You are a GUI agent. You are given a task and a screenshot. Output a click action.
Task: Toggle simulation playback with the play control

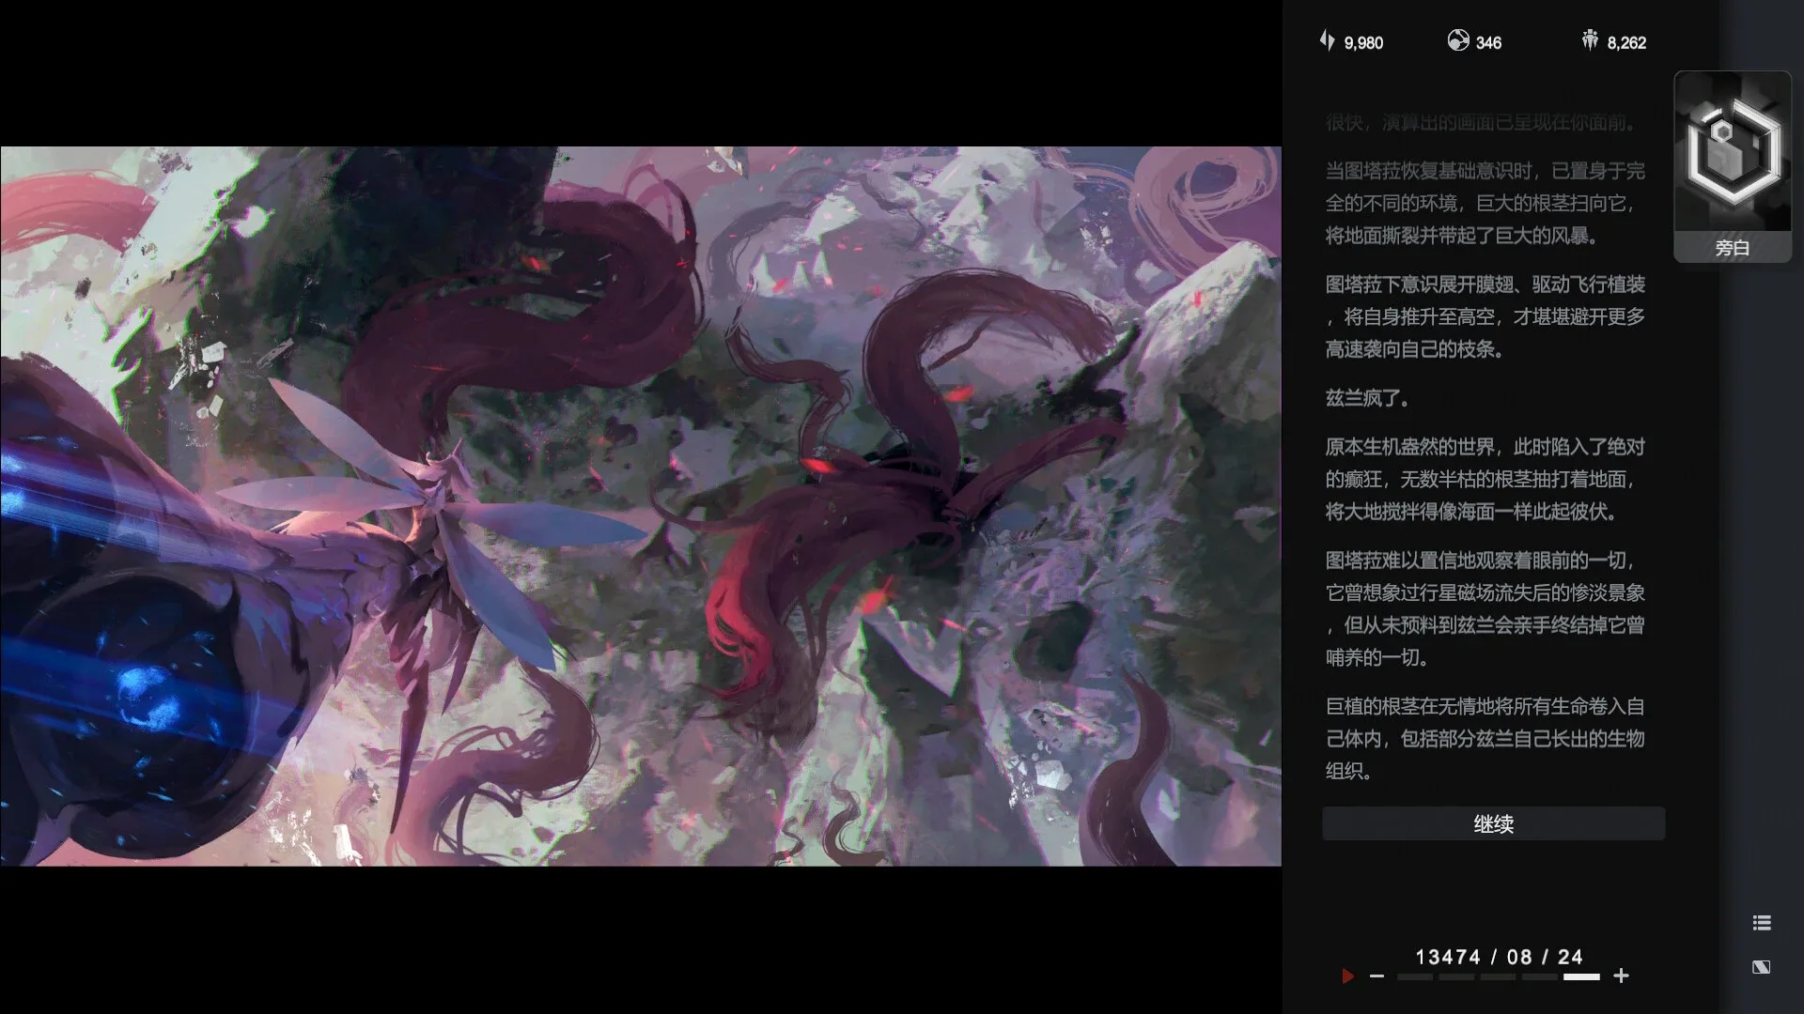(x=1346, y=976)
